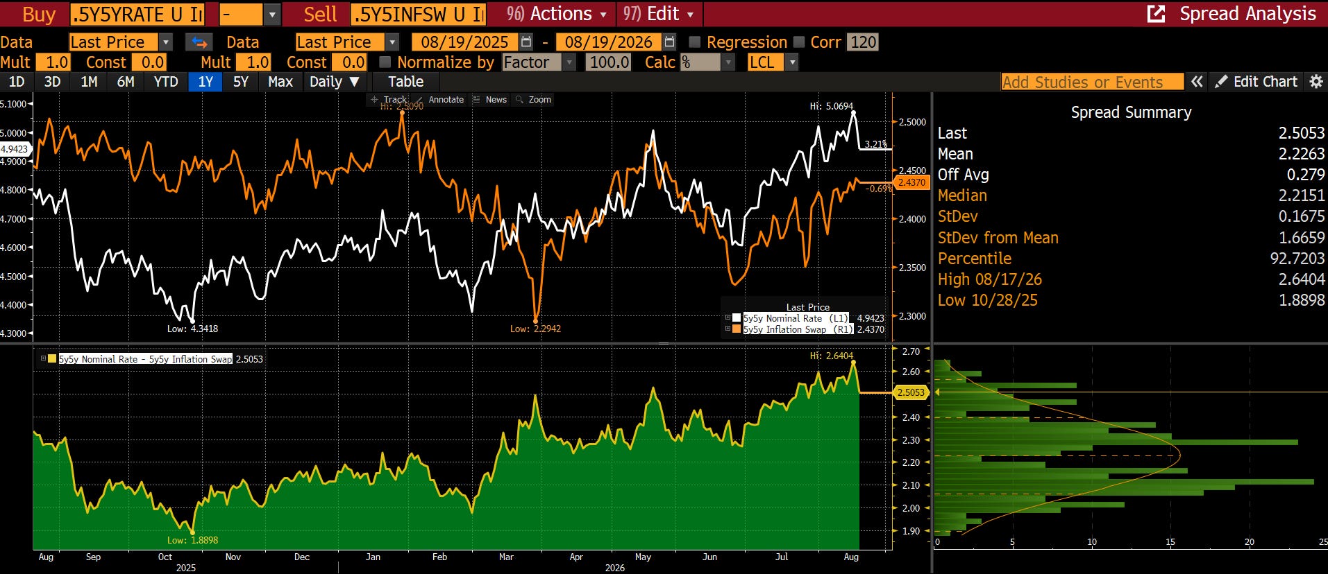
Task: Click the end date field 08/19/2026
Action: tap(609, 42)
